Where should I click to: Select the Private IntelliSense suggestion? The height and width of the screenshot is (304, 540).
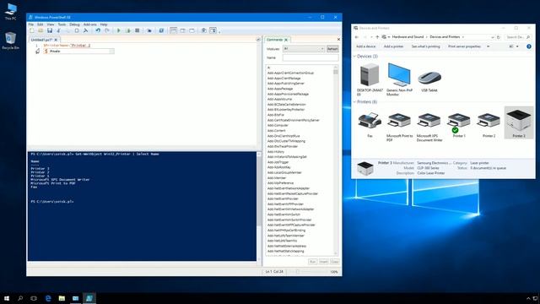78,51
